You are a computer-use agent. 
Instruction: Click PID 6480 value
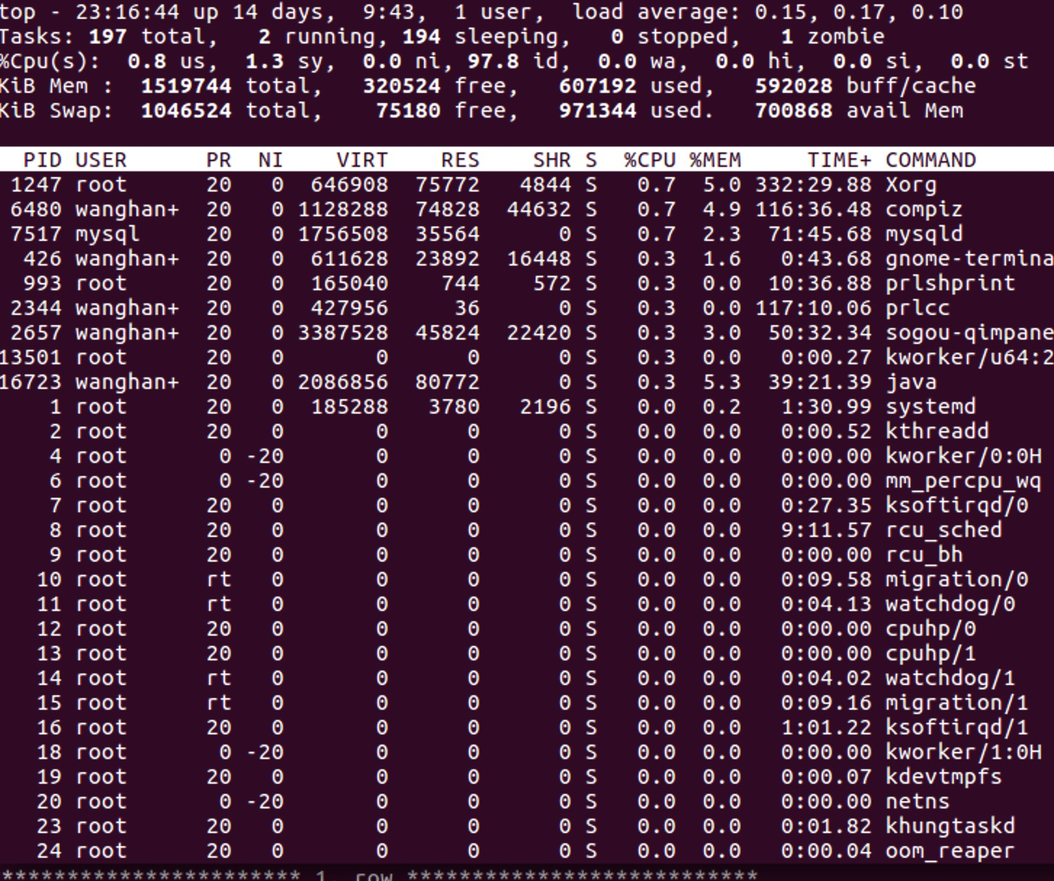tap(36, 210)
